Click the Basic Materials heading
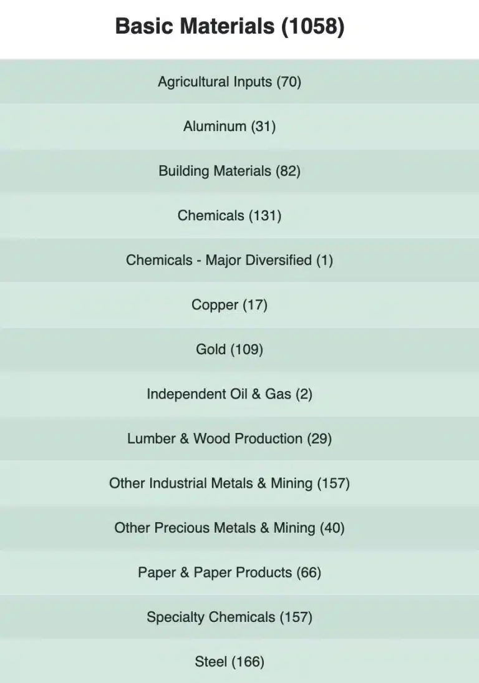This screenshot has width=479, height=683. [229, 26]
